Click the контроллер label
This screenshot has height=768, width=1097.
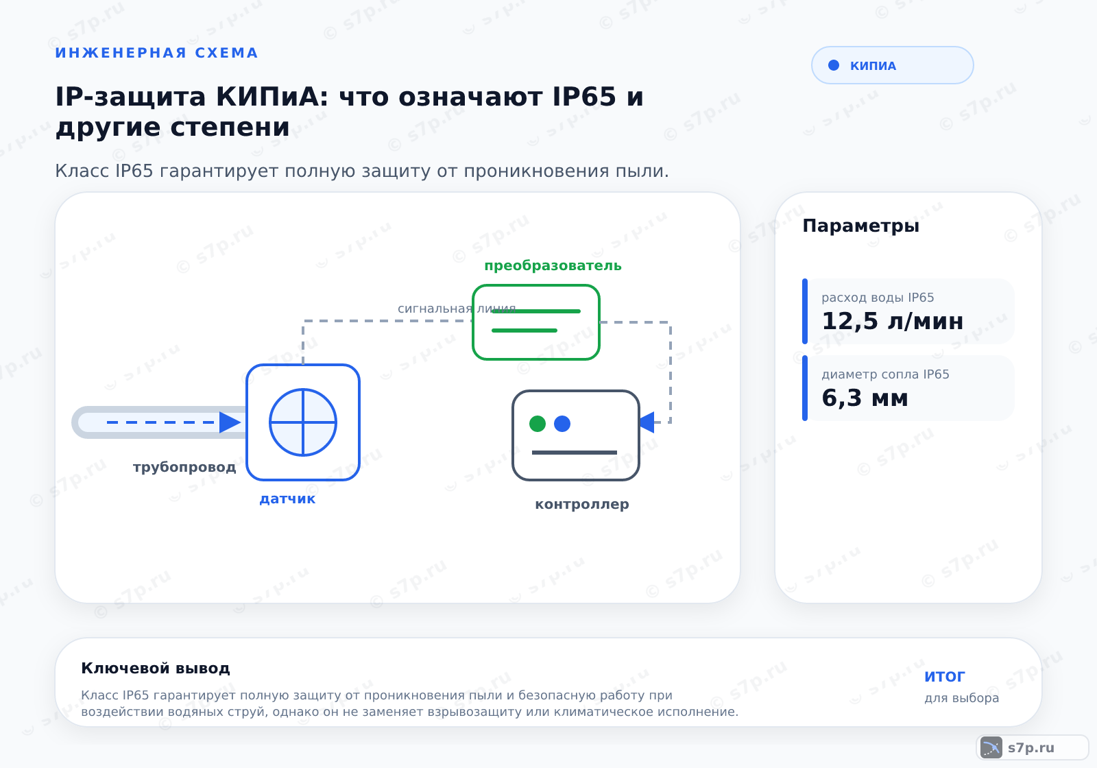[x=582, y=505]
